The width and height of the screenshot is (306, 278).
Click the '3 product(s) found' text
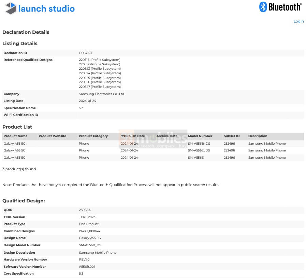[x=19, y=169]
